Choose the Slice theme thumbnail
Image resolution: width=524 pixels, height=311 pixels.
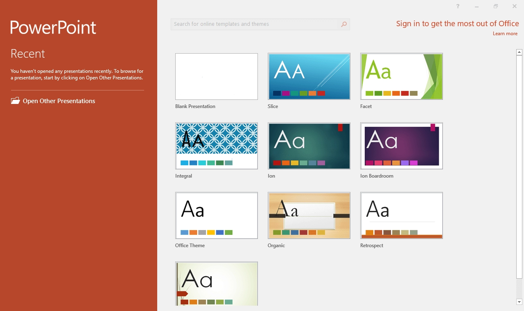(x=309, y=77)
